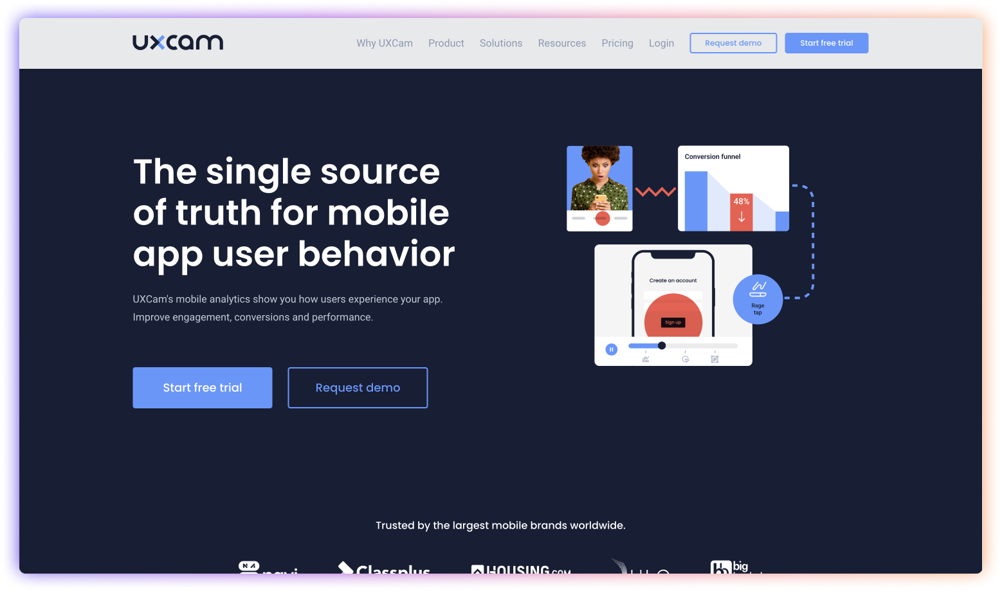Screen dimensions: 1002x591
Task: Open the Why UXCam menu
Action: coord(385,43)
